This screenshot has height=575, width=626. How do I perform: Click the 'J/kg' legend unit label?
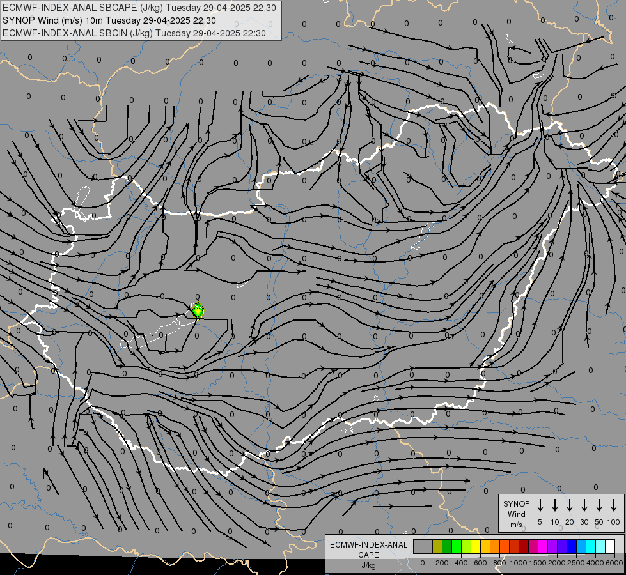coord(368,565)
